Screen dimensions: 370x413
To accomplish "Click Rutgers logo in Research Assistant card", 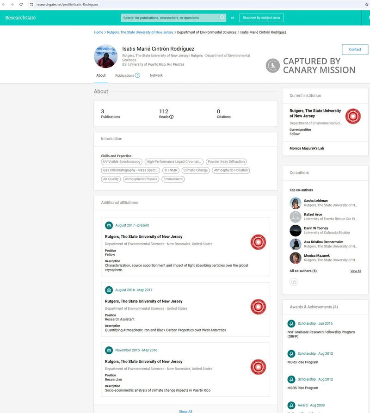I will tap(258, 307).
